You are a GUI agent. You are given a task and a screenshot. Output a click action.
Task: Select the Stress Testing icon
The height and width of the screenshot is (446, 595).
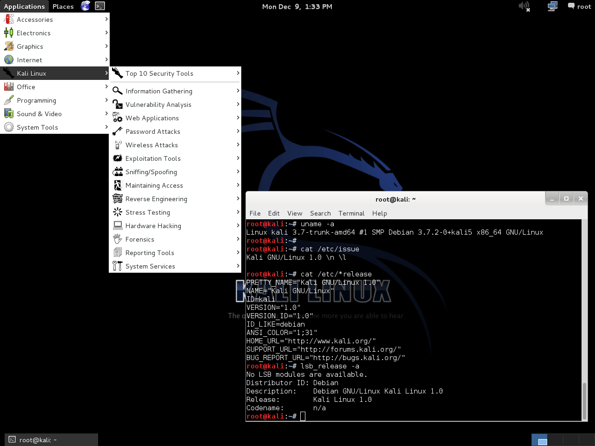point(117,212)
